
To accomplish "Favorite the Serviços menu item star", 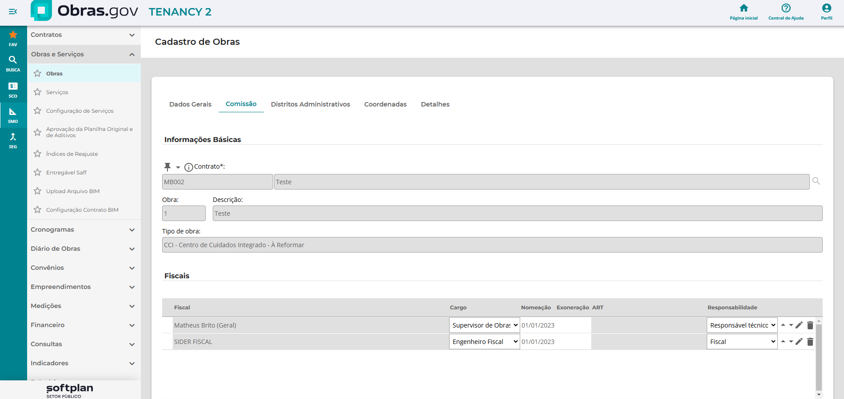I will [38, 92].
